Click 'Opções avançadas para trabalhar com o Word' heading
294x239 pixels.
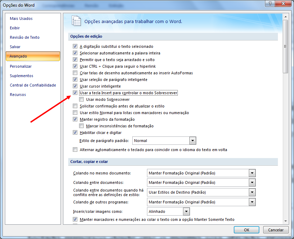coord(133,22)
